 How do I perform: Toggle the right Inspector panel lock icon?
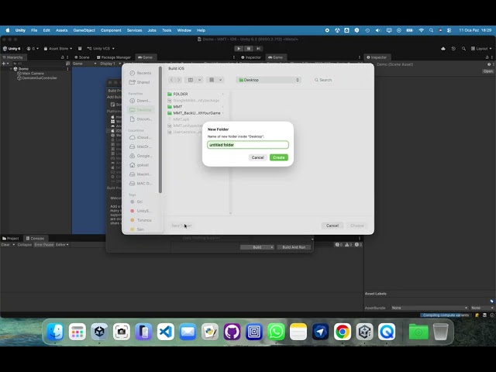[487, 57]
